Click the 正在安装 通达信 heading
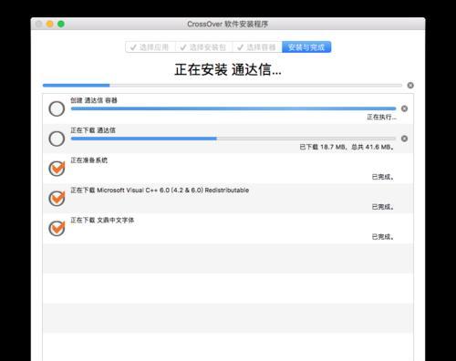Image resolution: width=456 pixels, height=361 pixels. point(228,69)
